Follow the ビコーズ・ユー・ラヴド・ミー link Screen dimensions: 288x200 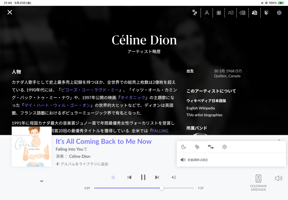point(90,90)
